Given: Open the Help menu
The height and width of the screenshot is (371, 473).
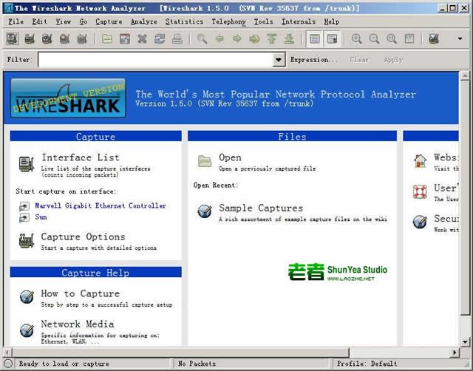Looking at the screenshot, I should [x=332, y=21].
